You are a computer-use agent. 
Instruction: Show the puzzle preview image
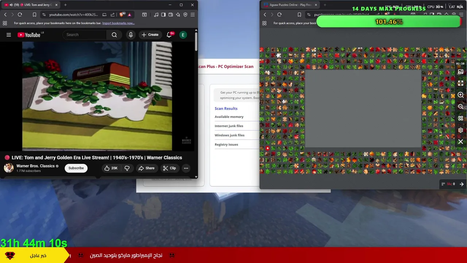(460, 72)
